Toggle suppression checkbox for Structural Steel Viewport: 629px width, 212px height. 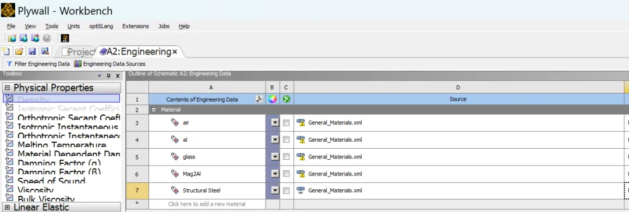pyautogui.click(x=286, y=191)
